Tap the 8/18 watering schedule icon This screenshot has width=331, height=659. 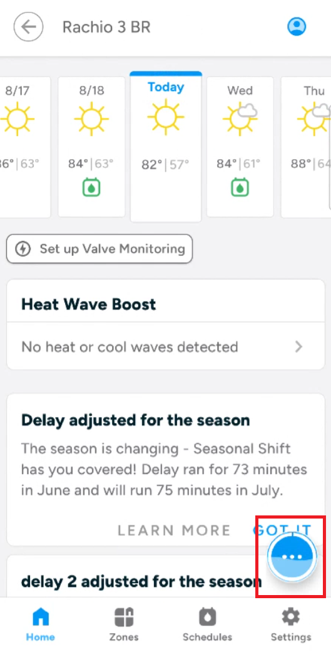(x=91, y=187)
